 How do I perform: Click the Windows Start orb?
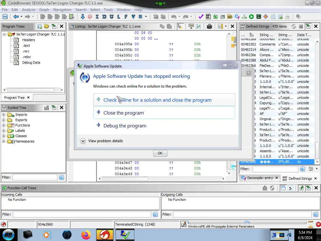point(8,235)
